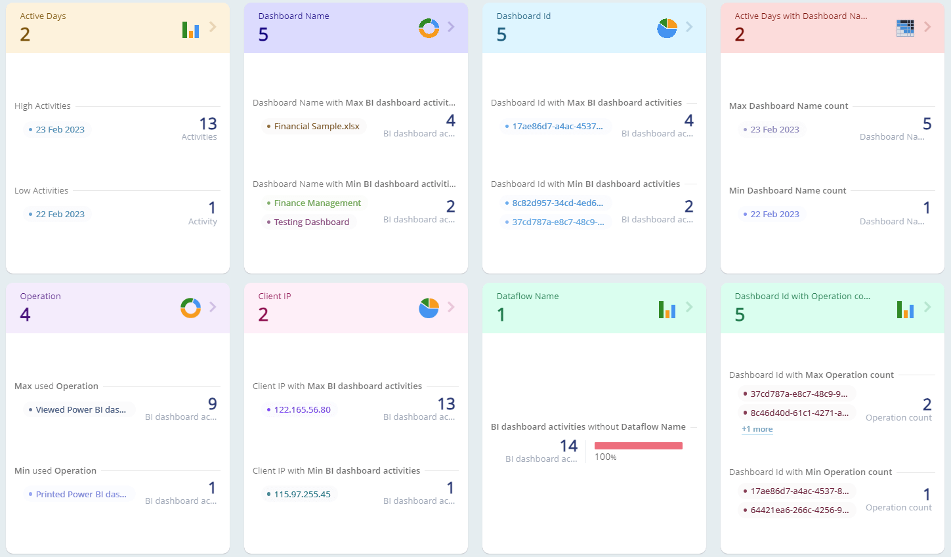
Task: Expand the Operation card using its arrow
Action: (x=211, y=308)
